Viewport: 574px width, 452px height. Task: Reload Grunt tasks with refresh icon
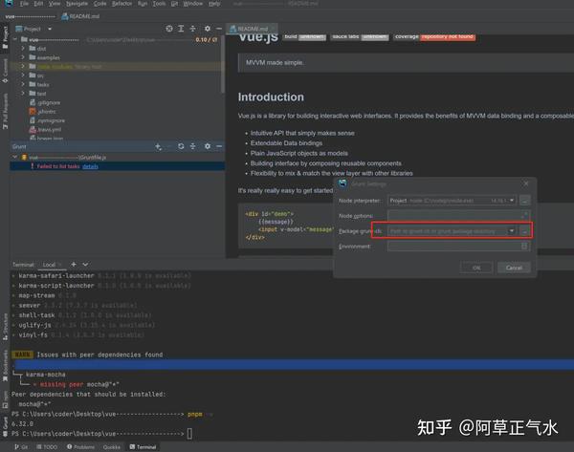click(x=181, y=146)
